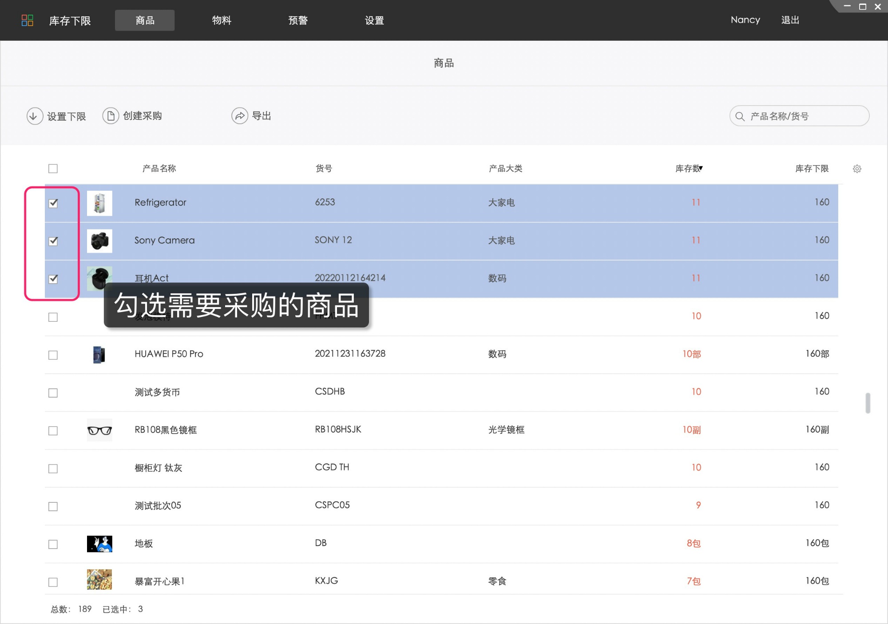
Task: Click the RB108黑色镜框 glasses thumbnail
Action: tap(99, 430)
